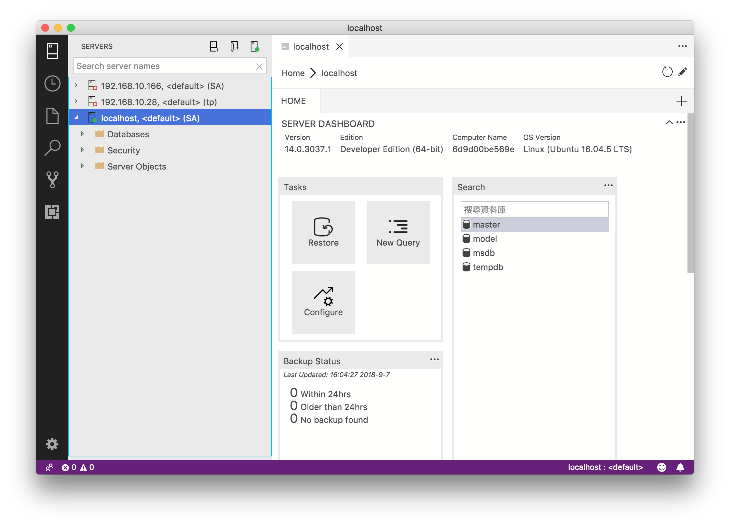Open Server Dashboard more options ellipsis
This screenshot has width=730, height=526.
point(681,122)
